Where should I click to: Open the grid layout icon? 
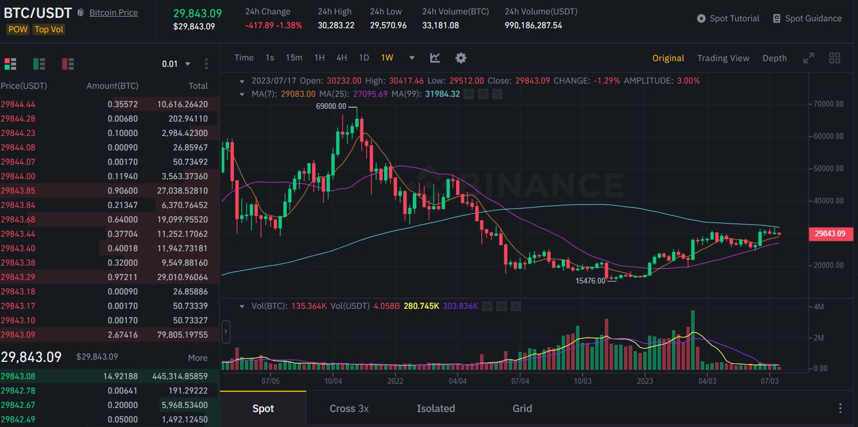click(x=834, y=58)
